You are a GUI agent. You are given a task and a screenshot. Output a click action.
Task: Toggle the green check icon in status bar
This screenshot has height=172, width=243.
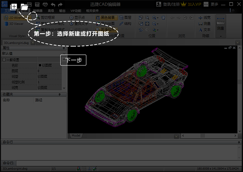pos(95,168)
